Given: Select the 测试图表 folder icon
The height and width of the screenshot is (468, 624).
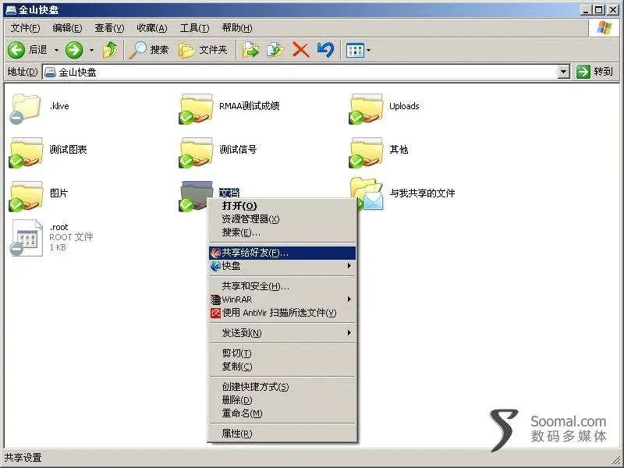Looking at the screenshot, I should pos(25,152).
